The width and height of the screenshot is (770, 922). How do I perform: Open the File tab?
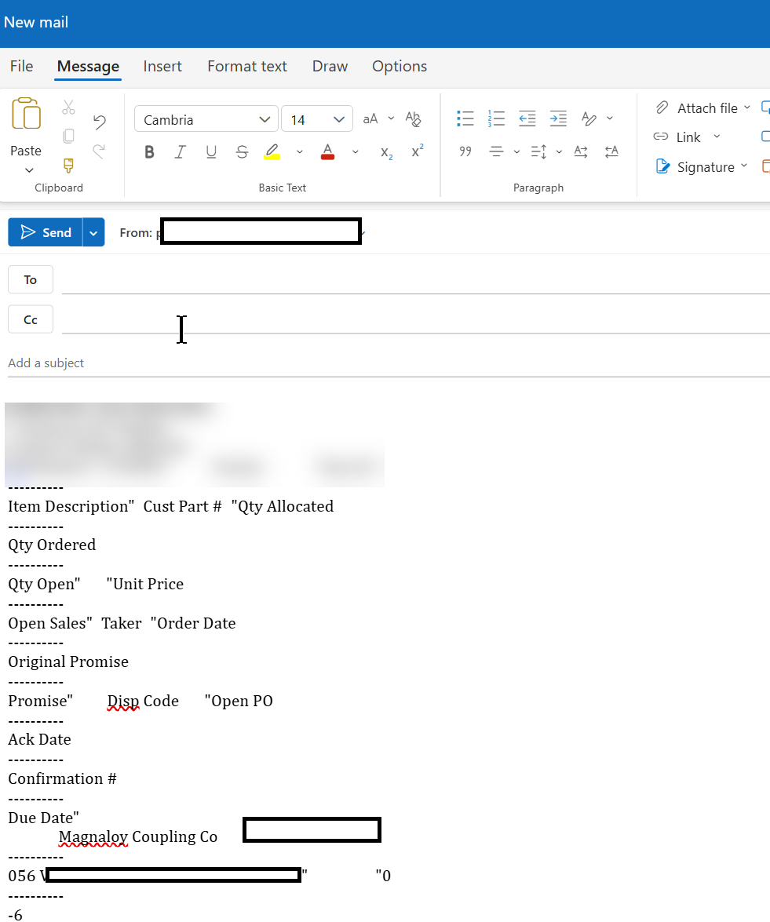pyautogui.click(x=22, y=67)
